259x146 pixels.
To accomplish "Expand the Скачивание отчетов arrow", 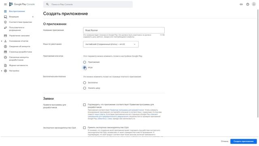I will pyautogui.click(x=2, y=41).
